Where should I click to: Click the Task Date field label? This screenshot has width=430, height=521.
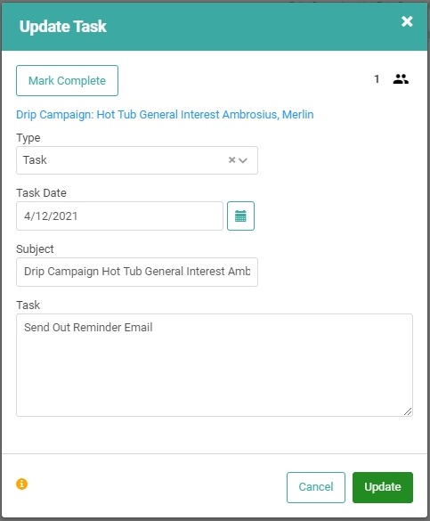[x=41, y=192]
